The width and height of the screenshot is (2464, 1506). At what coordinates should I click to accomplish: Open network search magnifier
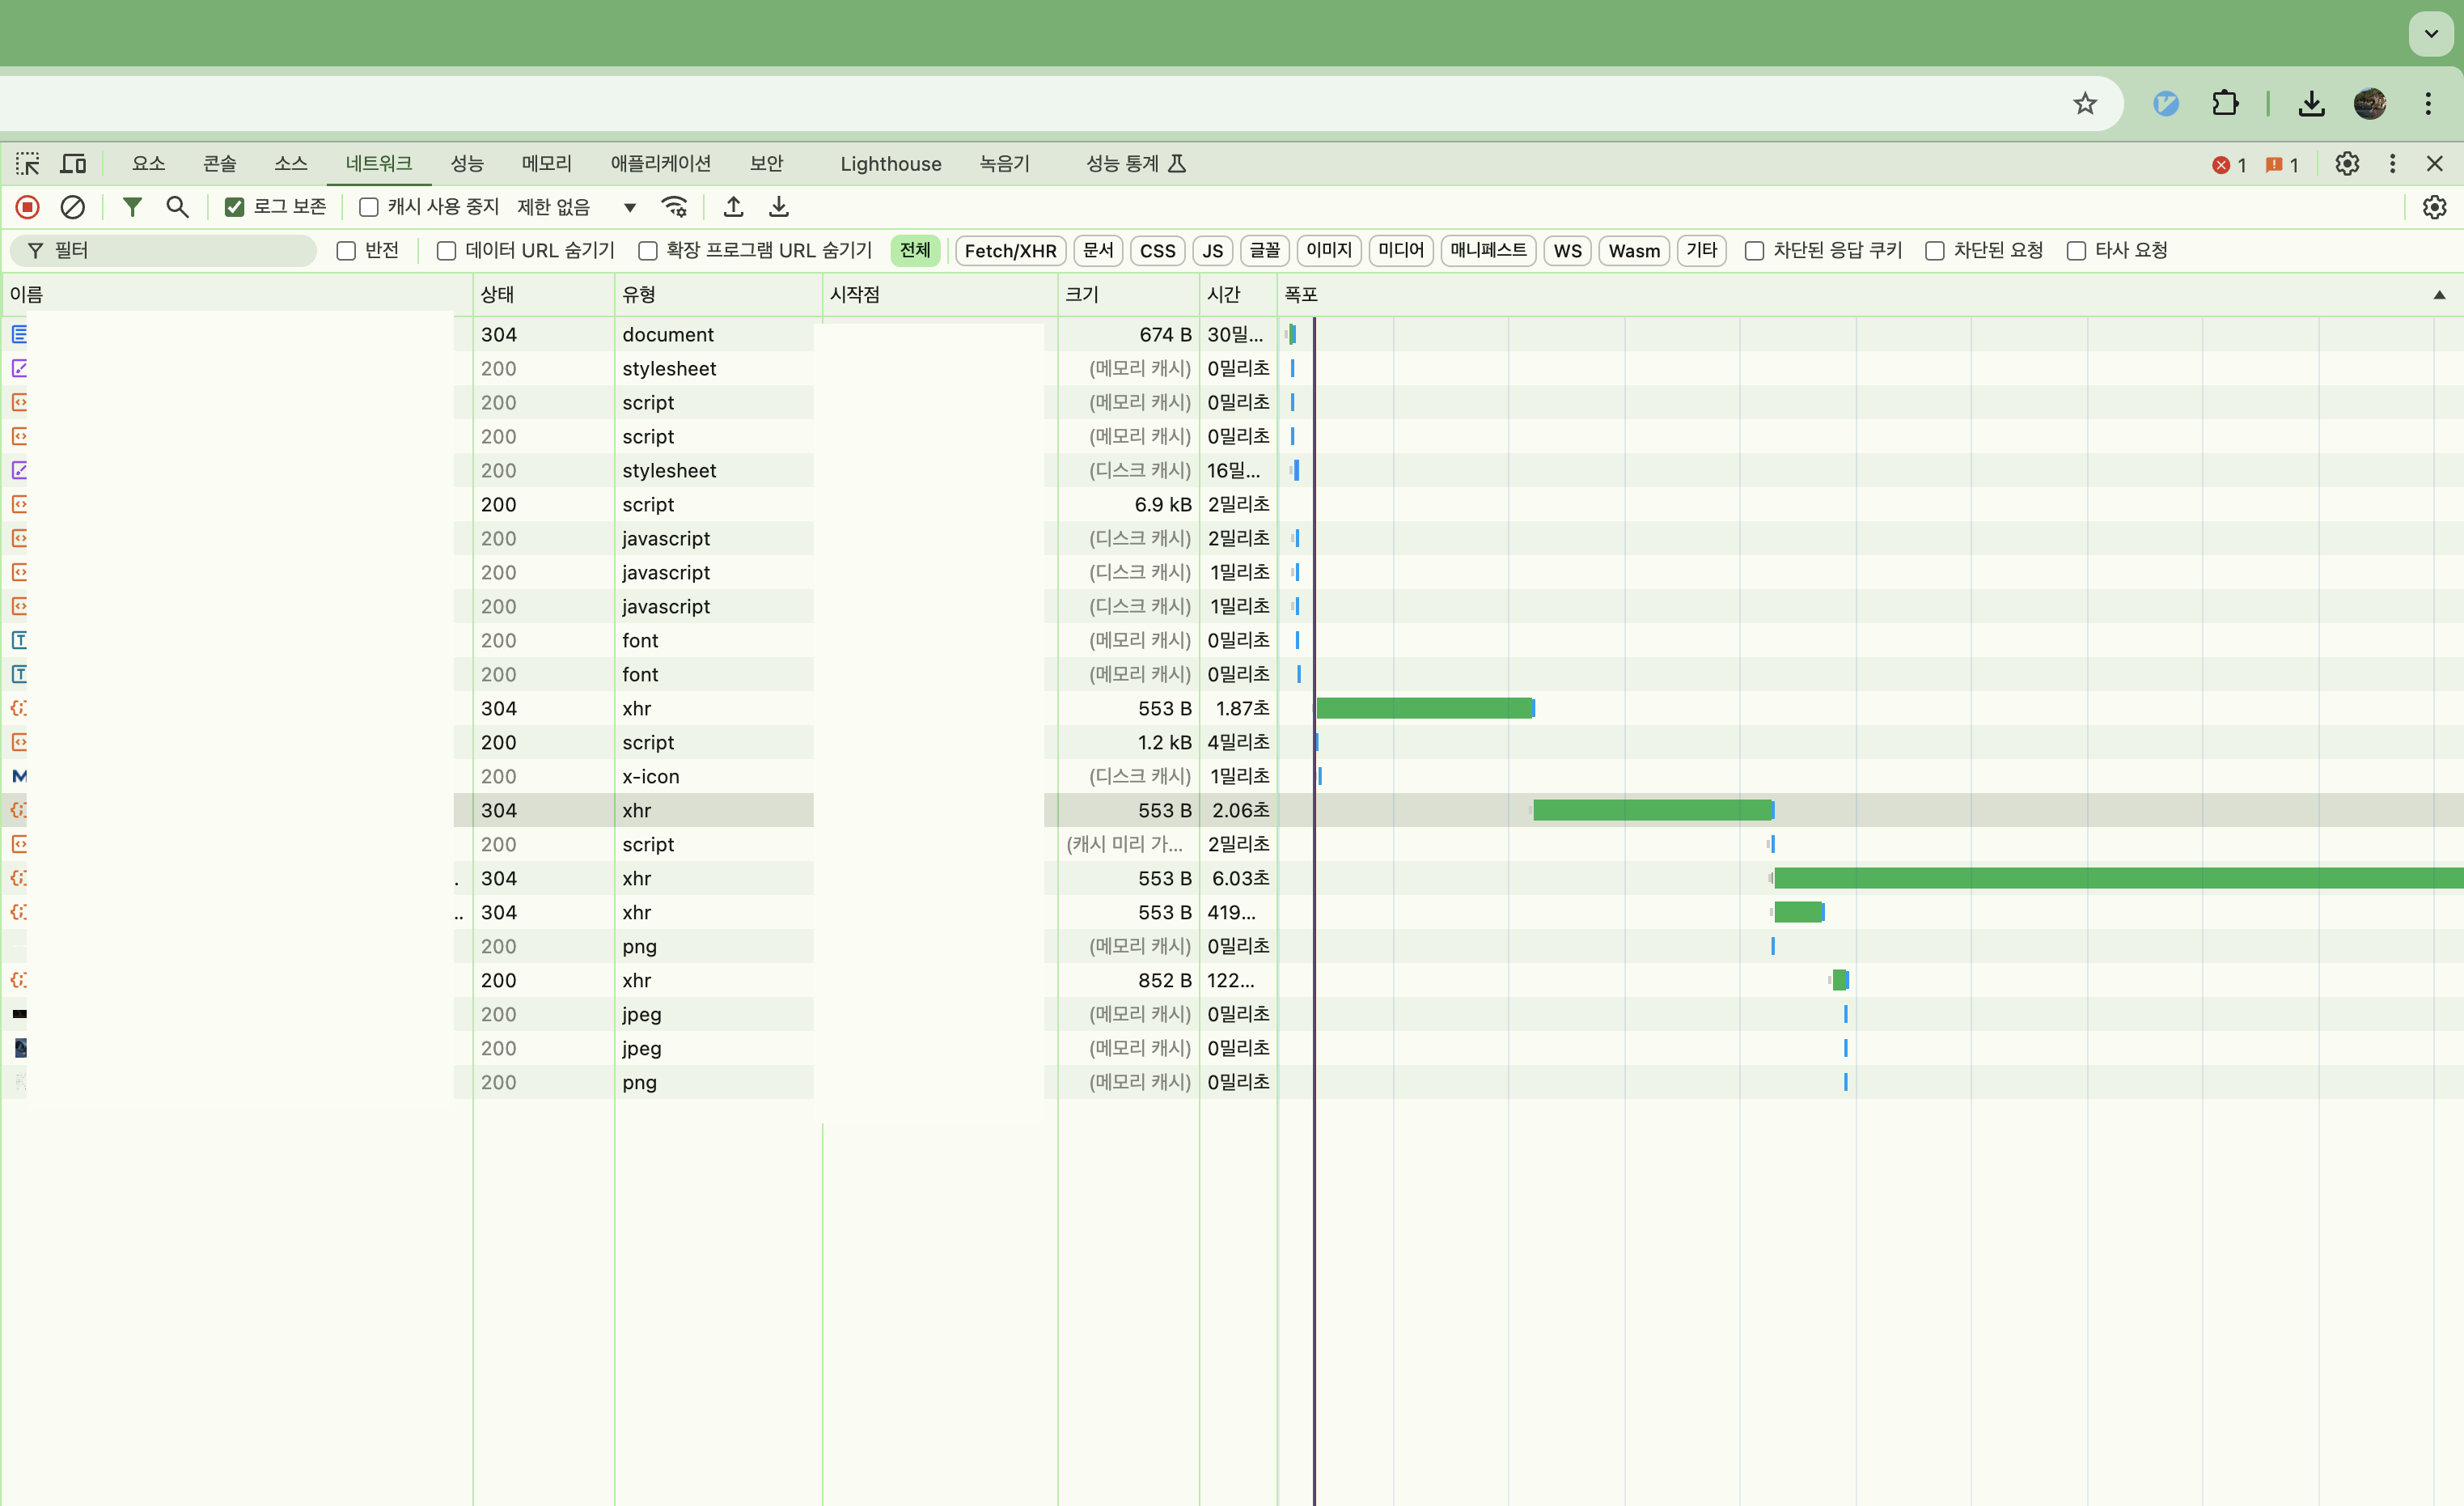(x=177, y=207)
